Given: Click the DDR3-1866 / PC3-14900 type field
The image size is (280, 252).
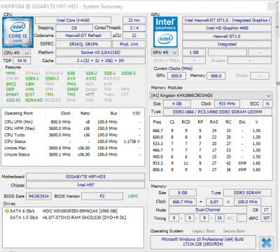Looking at the screenshot, I should point(218,112).
